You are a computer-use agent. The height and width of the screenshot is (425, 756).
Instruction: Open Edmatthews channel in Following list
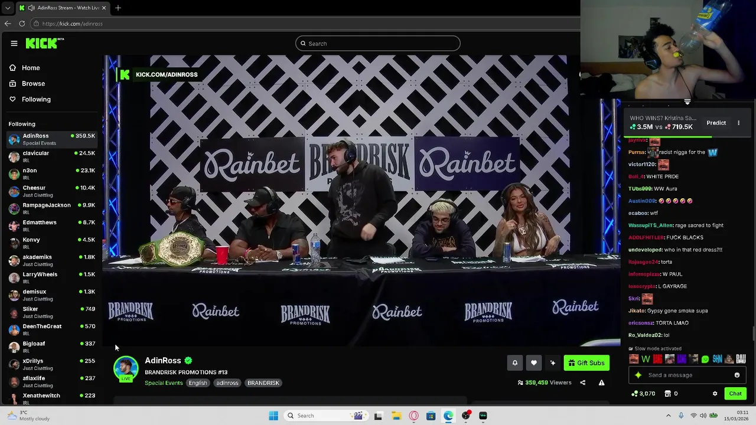(x=52, y=225)
